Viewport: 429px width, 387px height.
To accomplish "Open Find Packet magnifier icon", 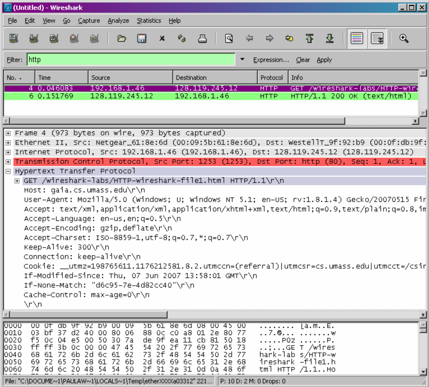I will click(229, 38).
